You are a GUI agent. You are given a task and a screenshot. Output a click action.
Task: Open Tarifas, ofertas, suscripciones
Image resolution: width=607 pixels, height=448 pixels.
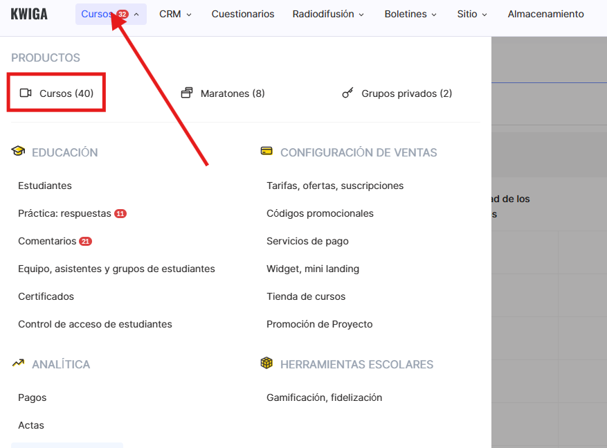(x=335, y=186)
